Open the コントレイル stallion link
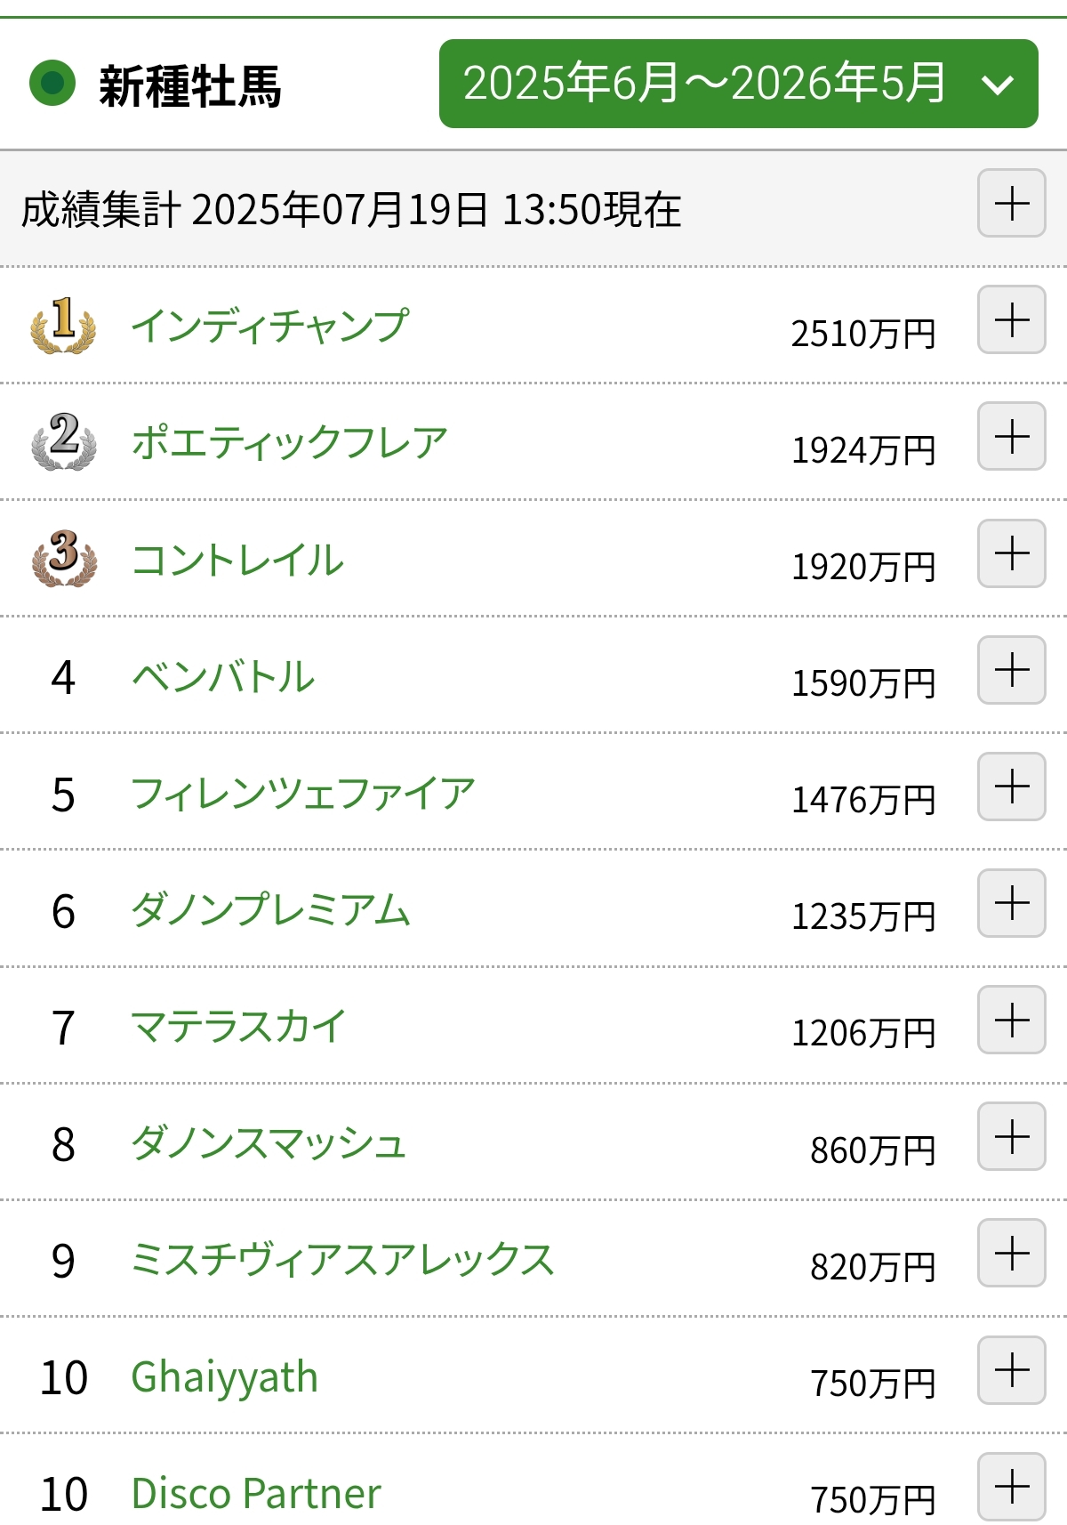The image size is (1067, 1525). click(237, 560)
